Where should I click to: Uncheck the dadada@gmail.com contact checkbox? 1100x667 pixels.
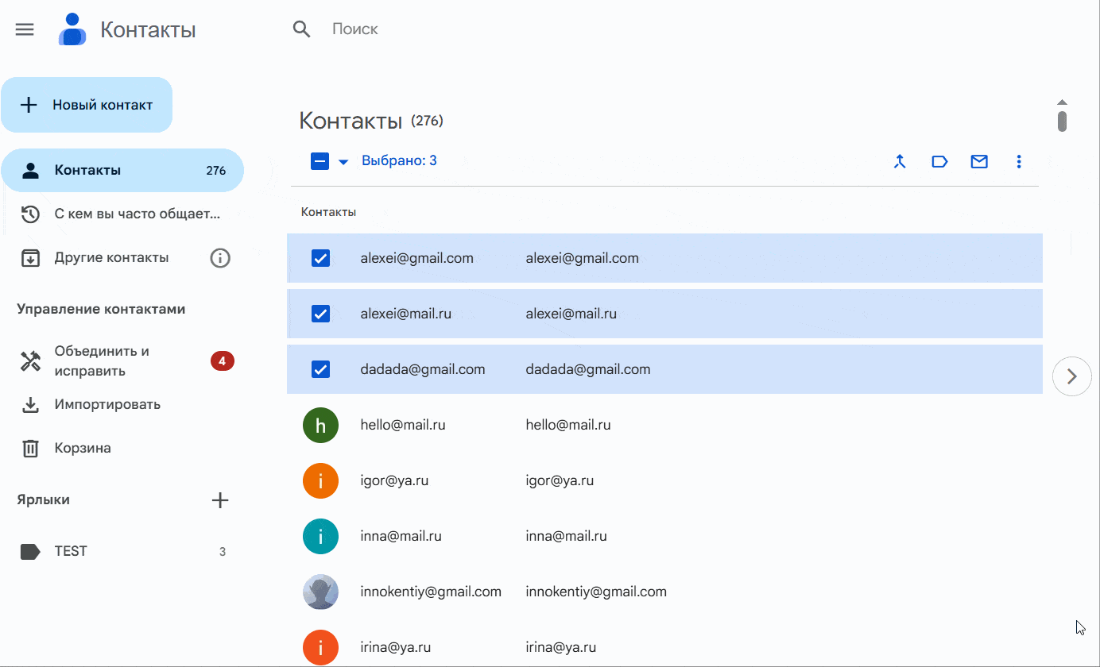pyautogui.click(x=320, y=369)
